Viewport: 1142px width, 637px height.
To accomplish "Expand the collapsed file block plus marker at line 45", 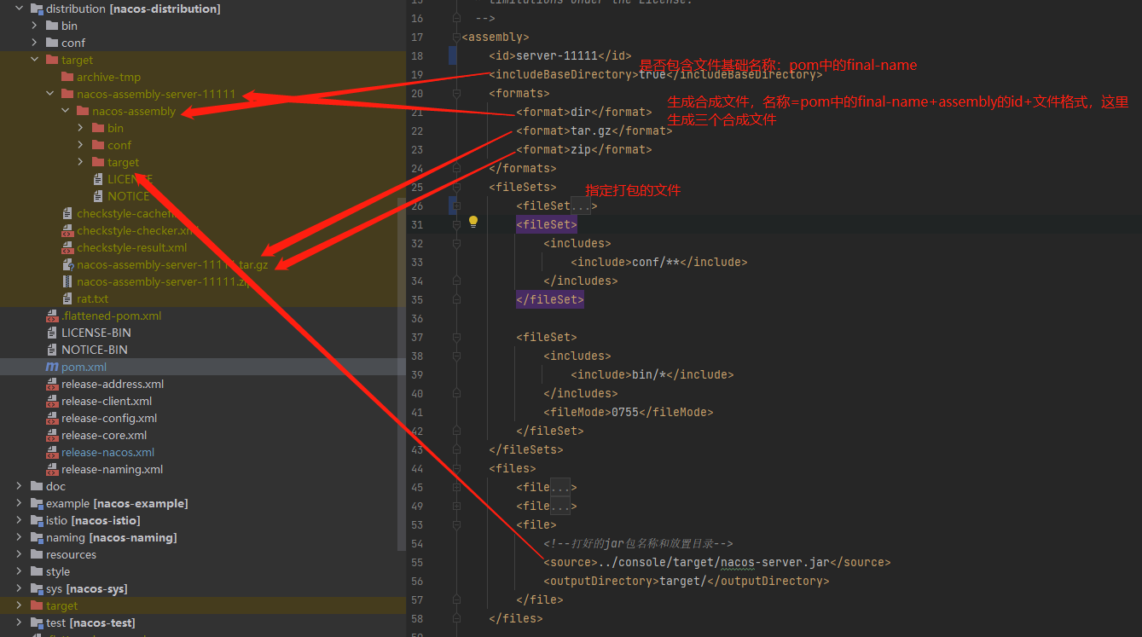I will (457, 487).
